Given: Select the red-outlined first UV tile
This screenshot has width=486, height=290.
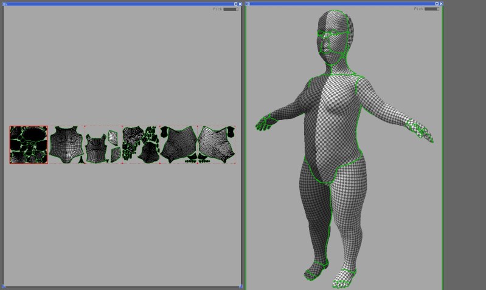Looking at the screenshot, I should 29,144.
